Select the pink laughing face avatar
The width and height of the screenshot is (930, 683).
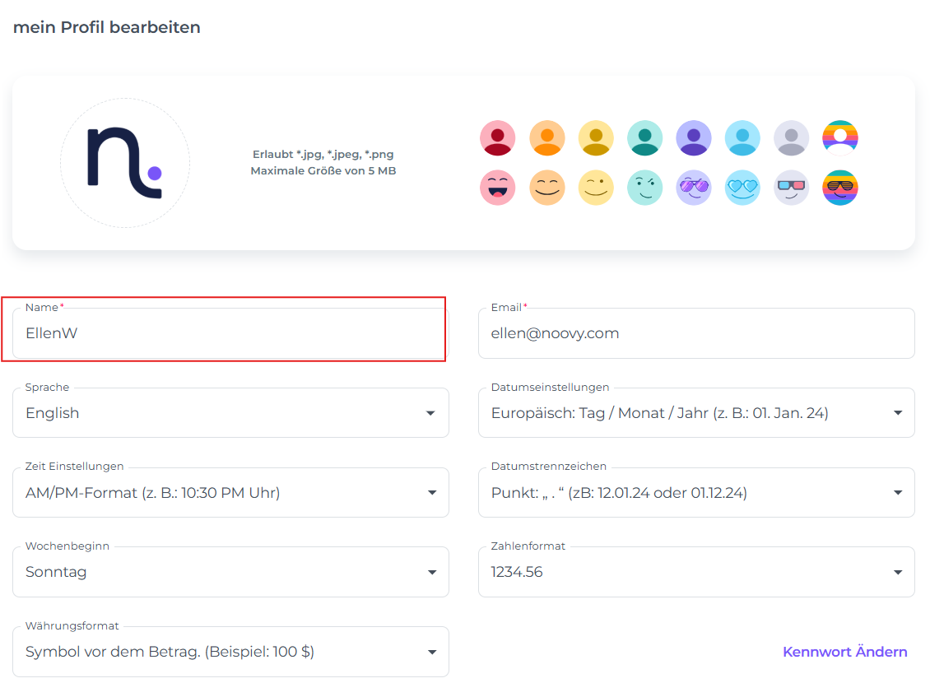[x=497, y=188]
